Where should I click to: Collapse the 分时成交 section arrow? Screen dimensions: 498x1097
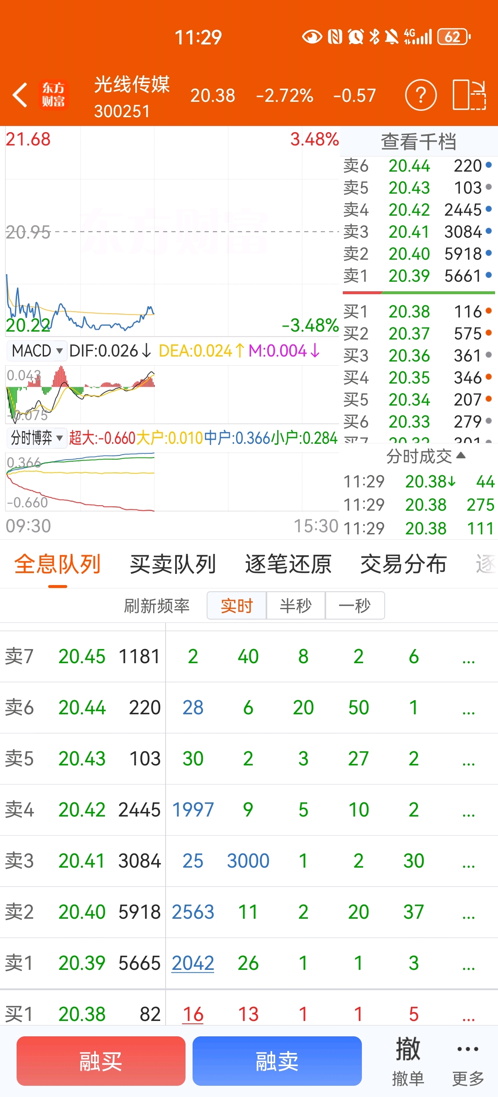pyautogui.click(x=461, y=456)
